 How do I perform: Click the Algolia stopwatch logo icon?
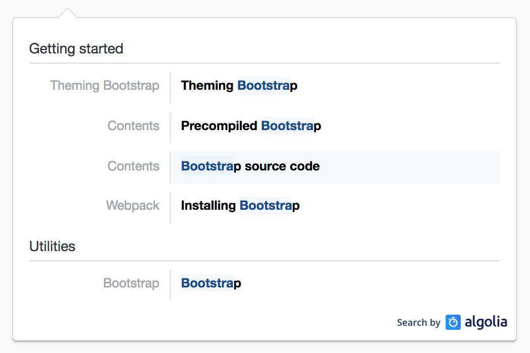453,322
